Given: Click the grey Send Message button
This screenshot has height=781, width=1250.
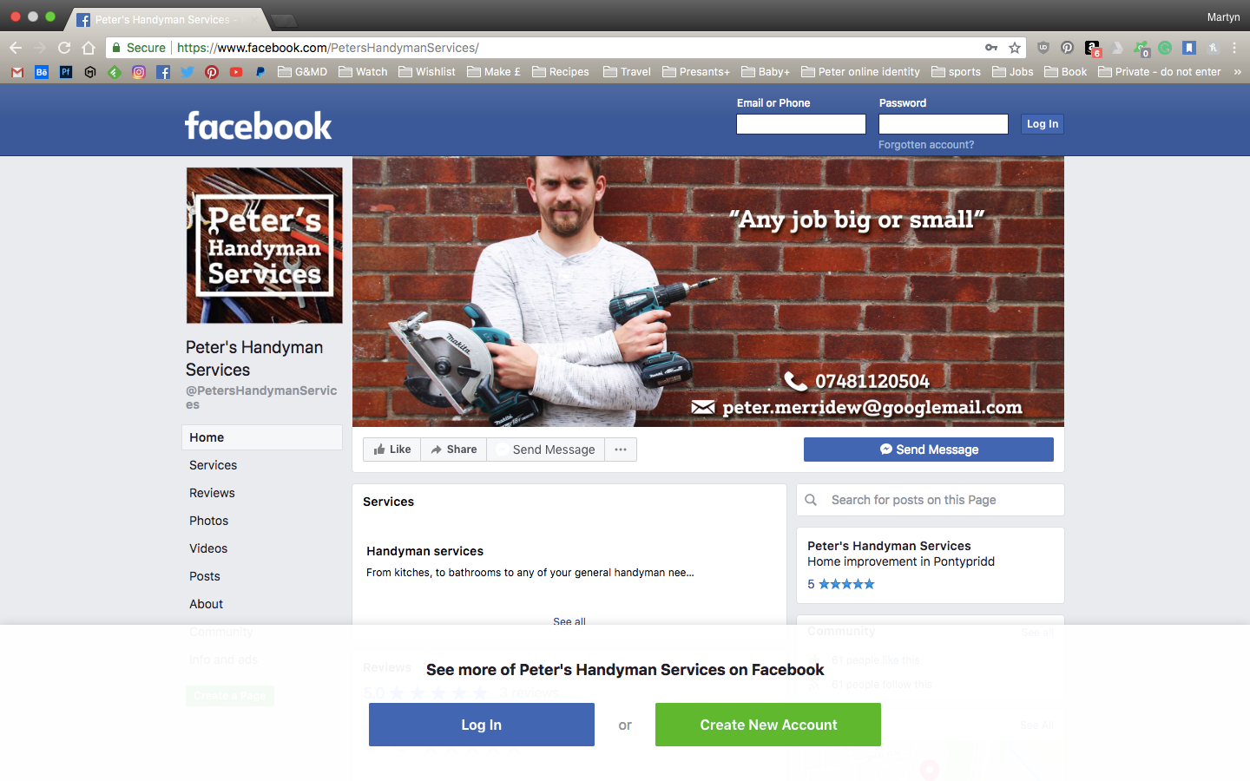Looking at the screenshot, I should pos(546,450).
